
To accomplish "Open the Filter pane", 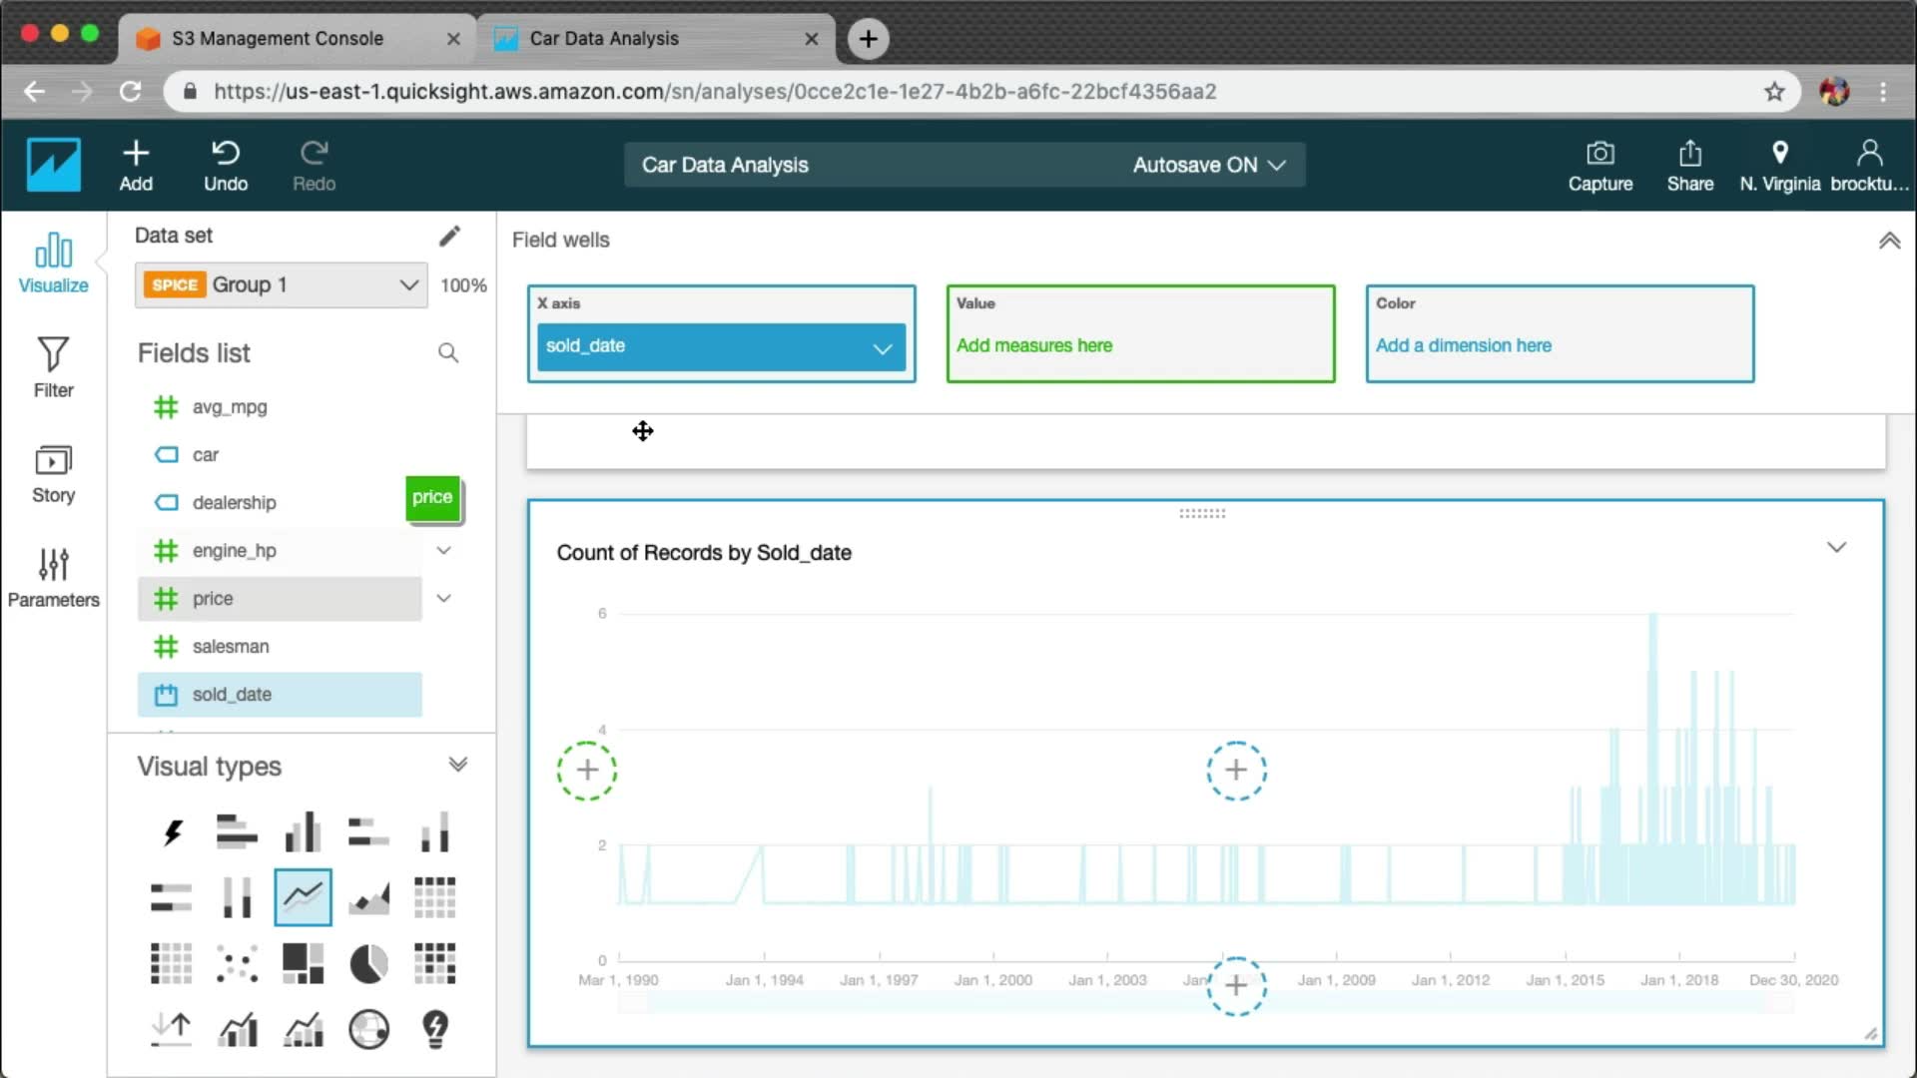I will pos(53,367).
